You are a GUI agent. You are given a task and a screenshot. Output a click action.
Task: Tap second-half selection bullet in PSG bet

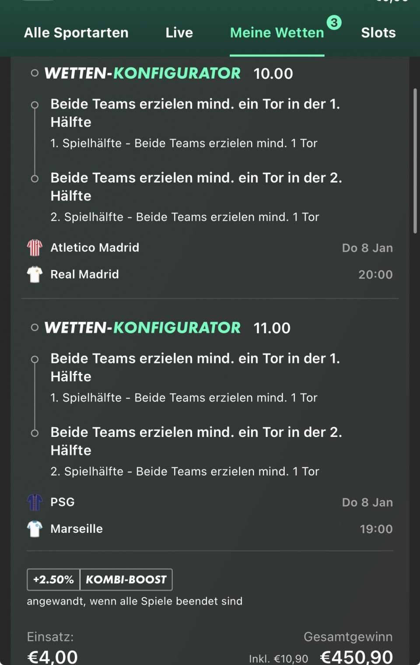coord(35,433)
